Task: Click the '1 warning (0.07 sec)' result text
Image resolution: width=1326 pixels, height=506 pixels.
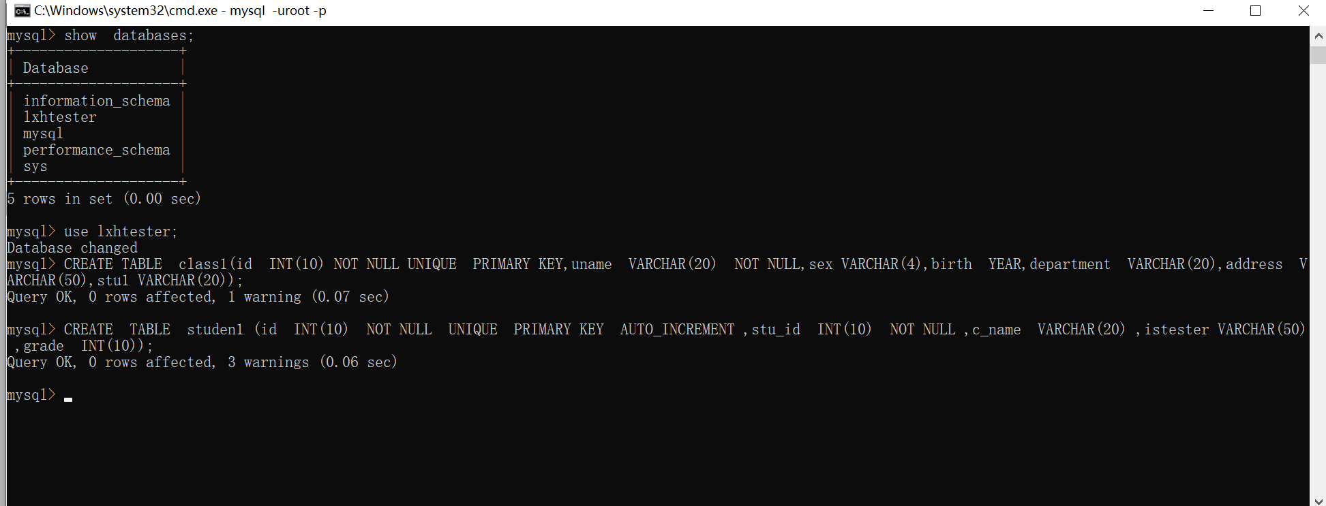Action: click(x=308, y=297)
